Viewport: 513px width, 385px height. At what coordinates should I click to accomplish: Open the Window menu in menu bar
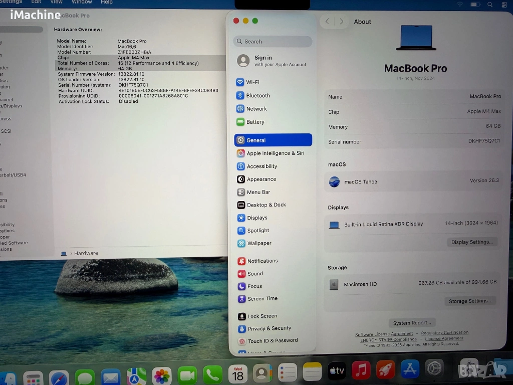82,2
